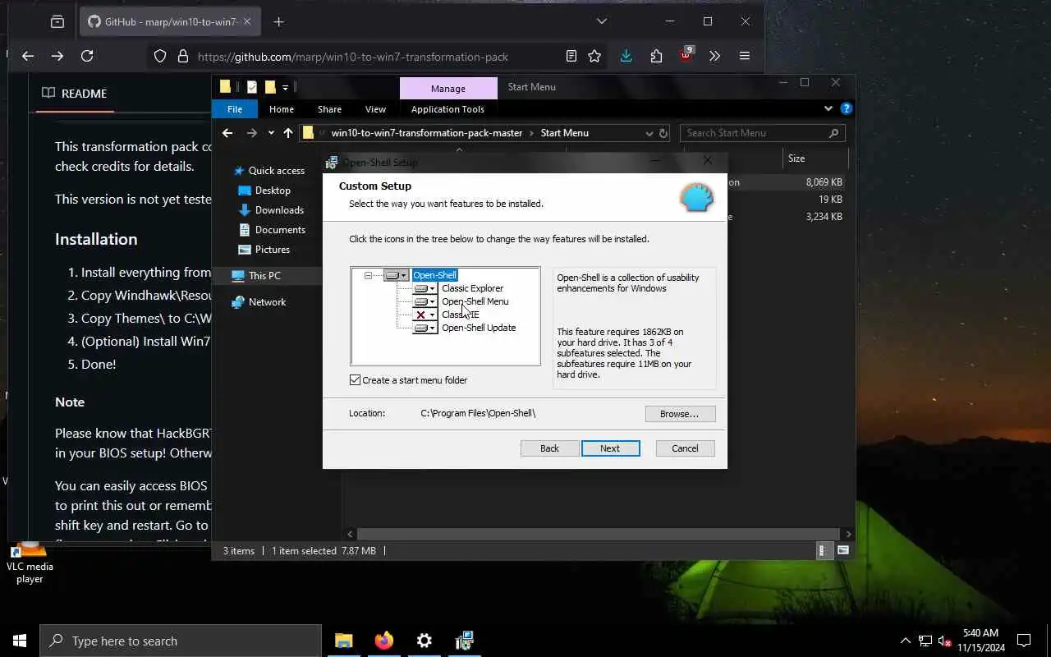
Task: Select Classic Explorer in the feature tree
Action: [x=472, y=288]
